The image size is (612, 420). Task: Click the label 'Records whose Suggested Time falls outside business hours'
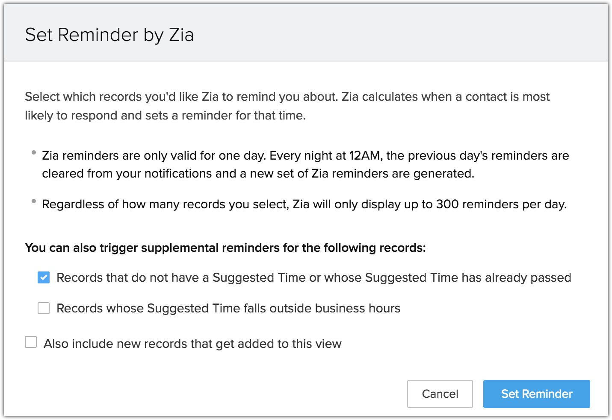click(228, 308)
